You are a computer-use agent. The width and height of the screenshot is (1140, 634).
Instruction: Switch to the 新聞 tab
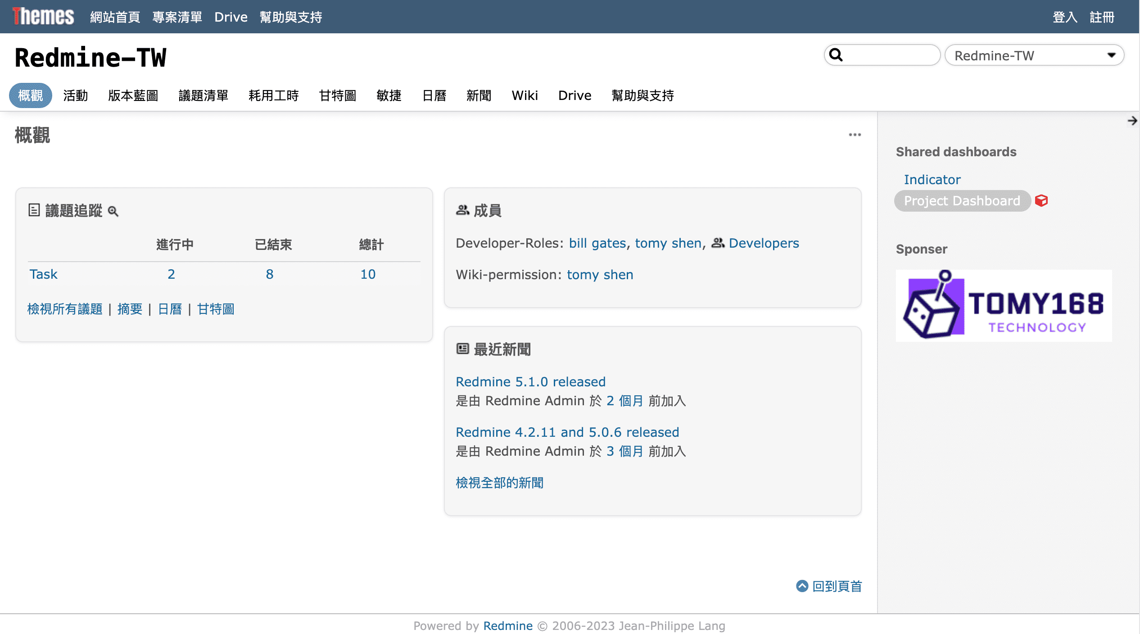tap(479, 95)
